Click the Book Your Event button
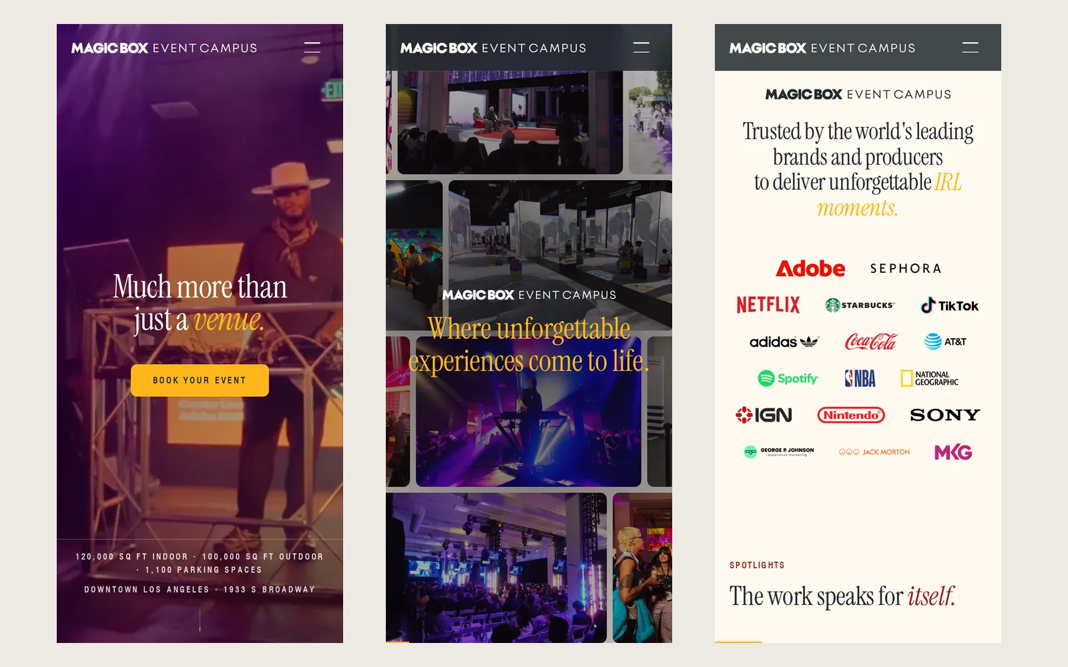The width and height of the screenshot is (1068, 667). pos(200,380)
